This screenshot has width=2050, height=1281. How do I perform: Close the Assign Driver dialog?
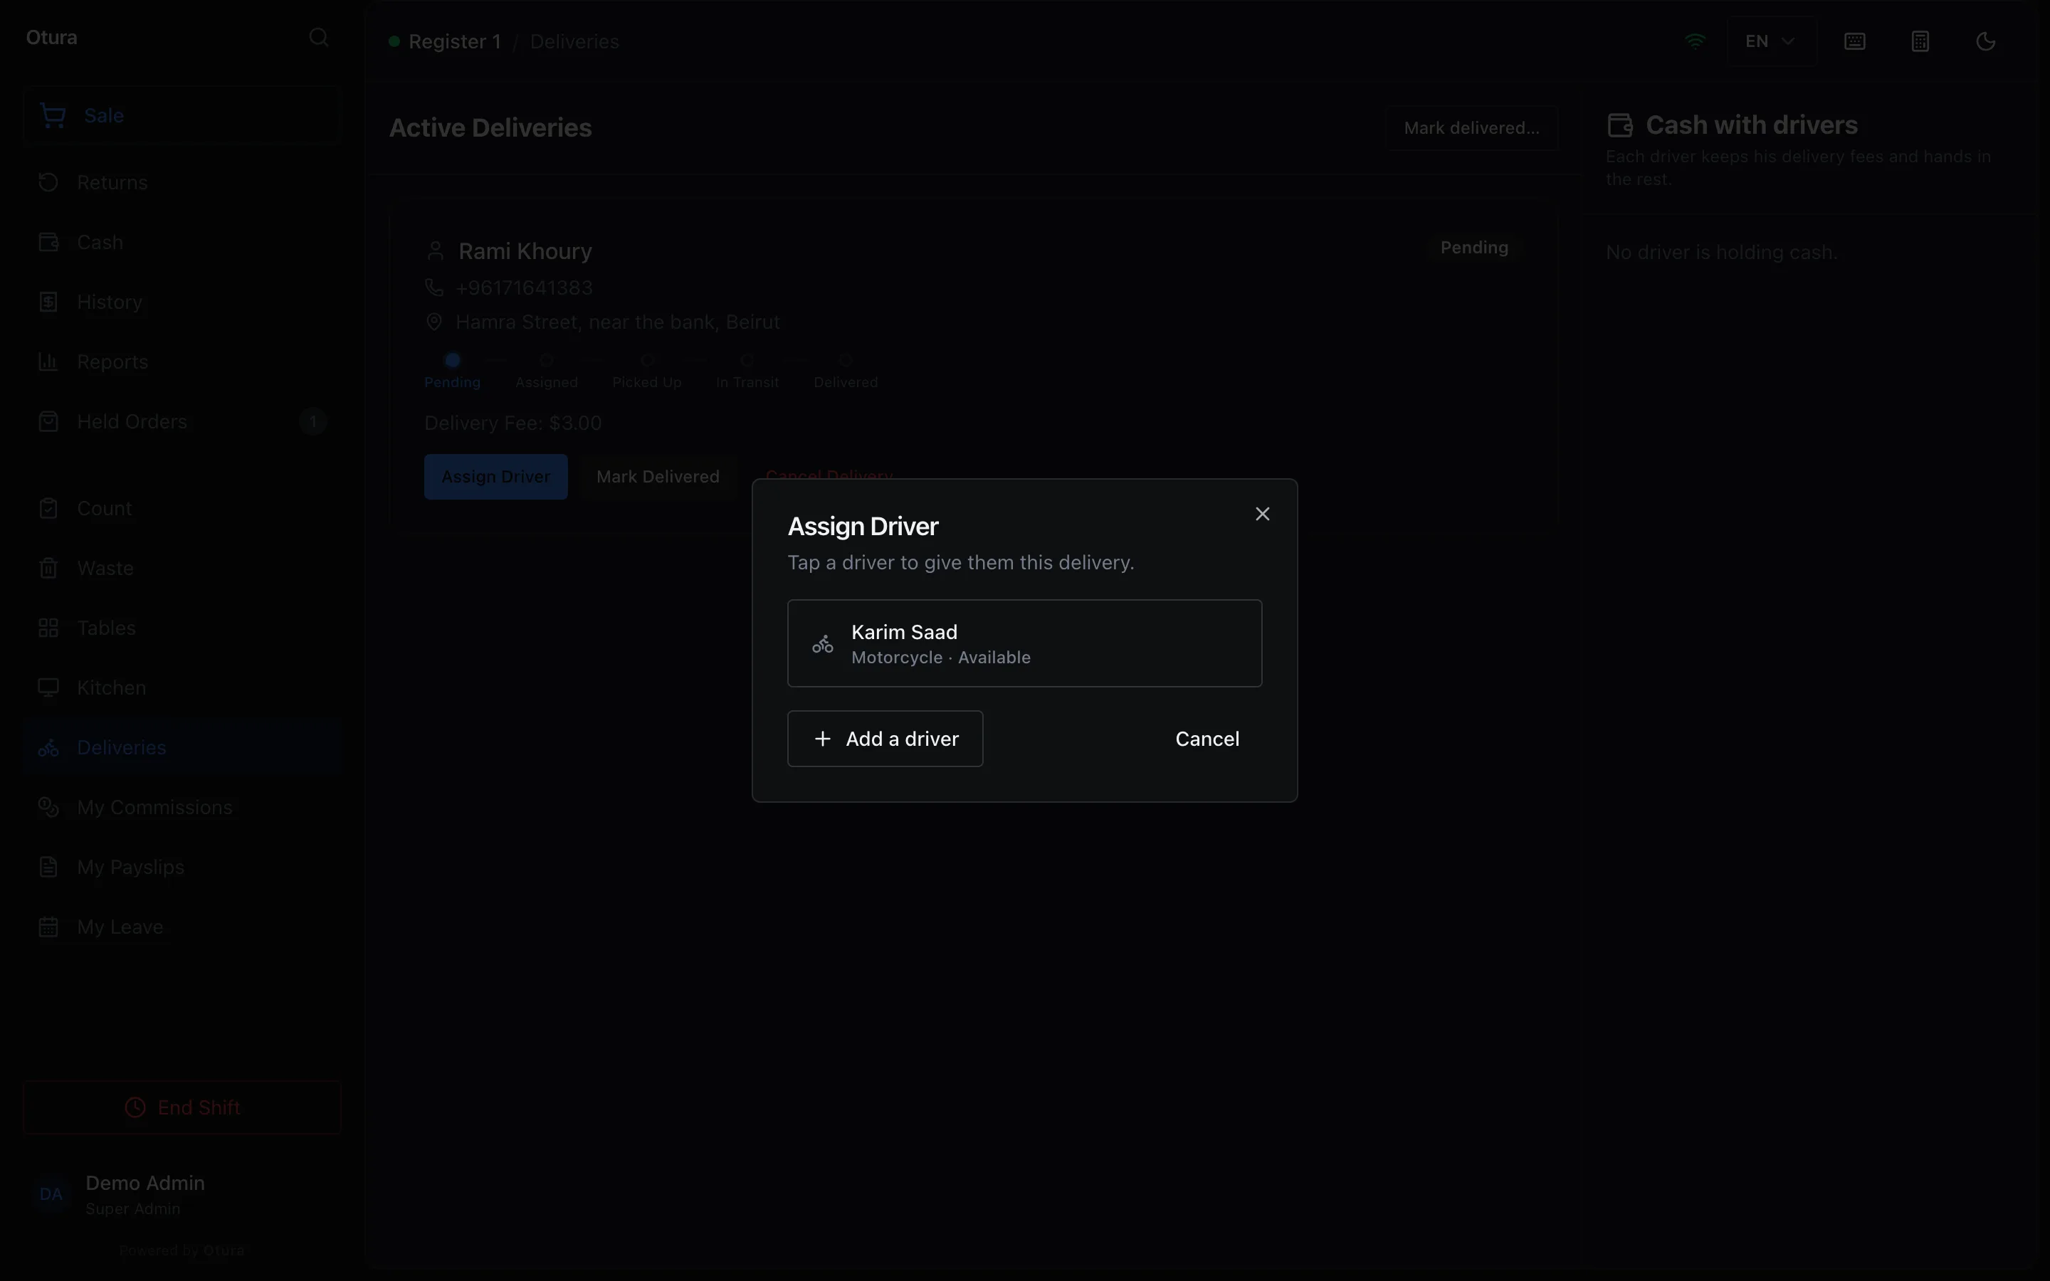tap(1262, 515)
